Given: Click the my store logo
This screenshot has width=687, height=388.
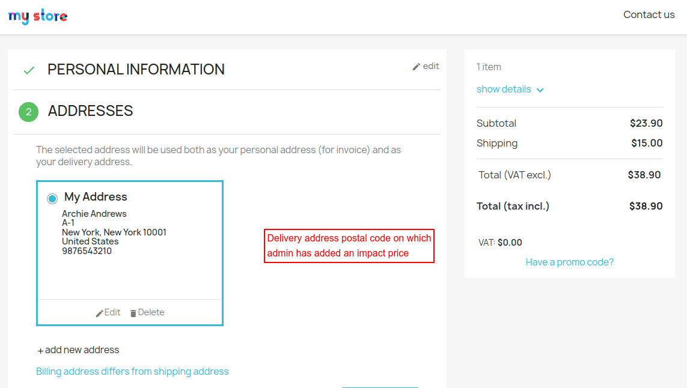Looking at the screenshot, I should tap(38, 16).
